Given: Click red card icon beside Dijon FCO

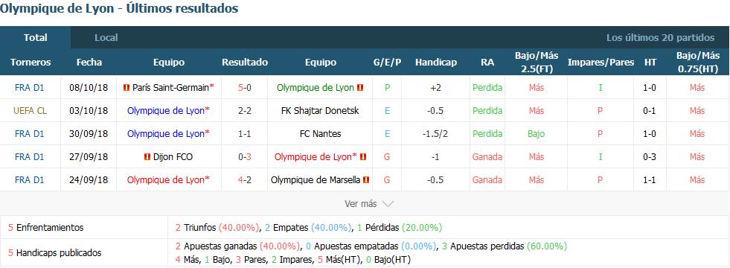Looking at the screenshot, I should 147,157.
